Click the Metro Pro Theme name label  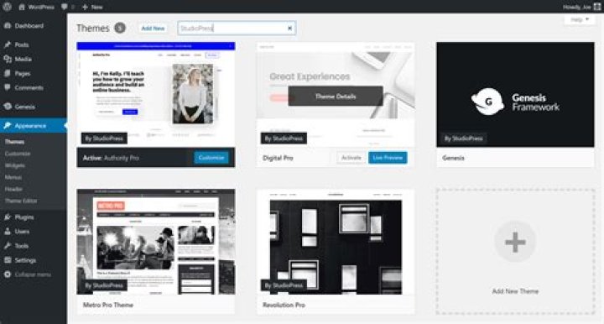tap(108, 305)
